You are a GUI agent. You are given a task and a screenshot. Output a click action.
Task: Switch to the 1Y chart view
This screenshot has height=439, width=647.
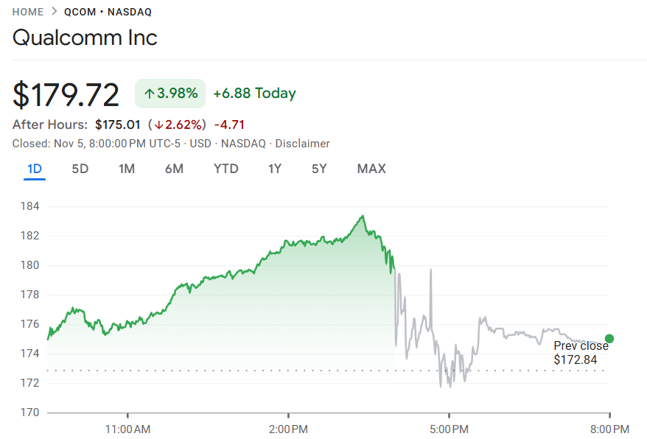coord(275,169)
